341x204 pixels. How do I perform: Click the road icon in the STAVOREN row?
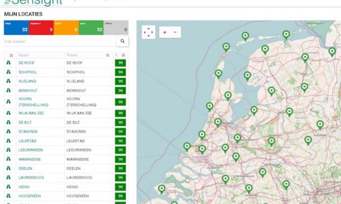tap(9, 131)
